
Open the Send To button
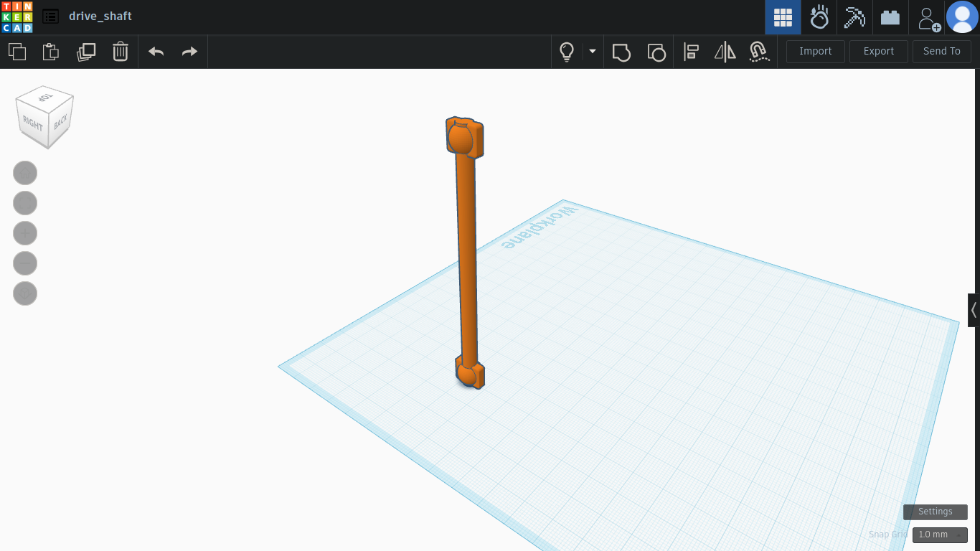pyautogui.click(x=942, y=52)
